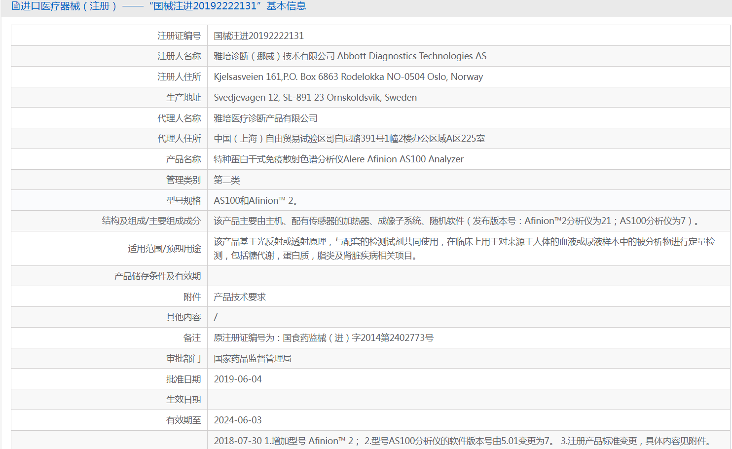Select approval department 国家药品监督管理局

(252, 359)
